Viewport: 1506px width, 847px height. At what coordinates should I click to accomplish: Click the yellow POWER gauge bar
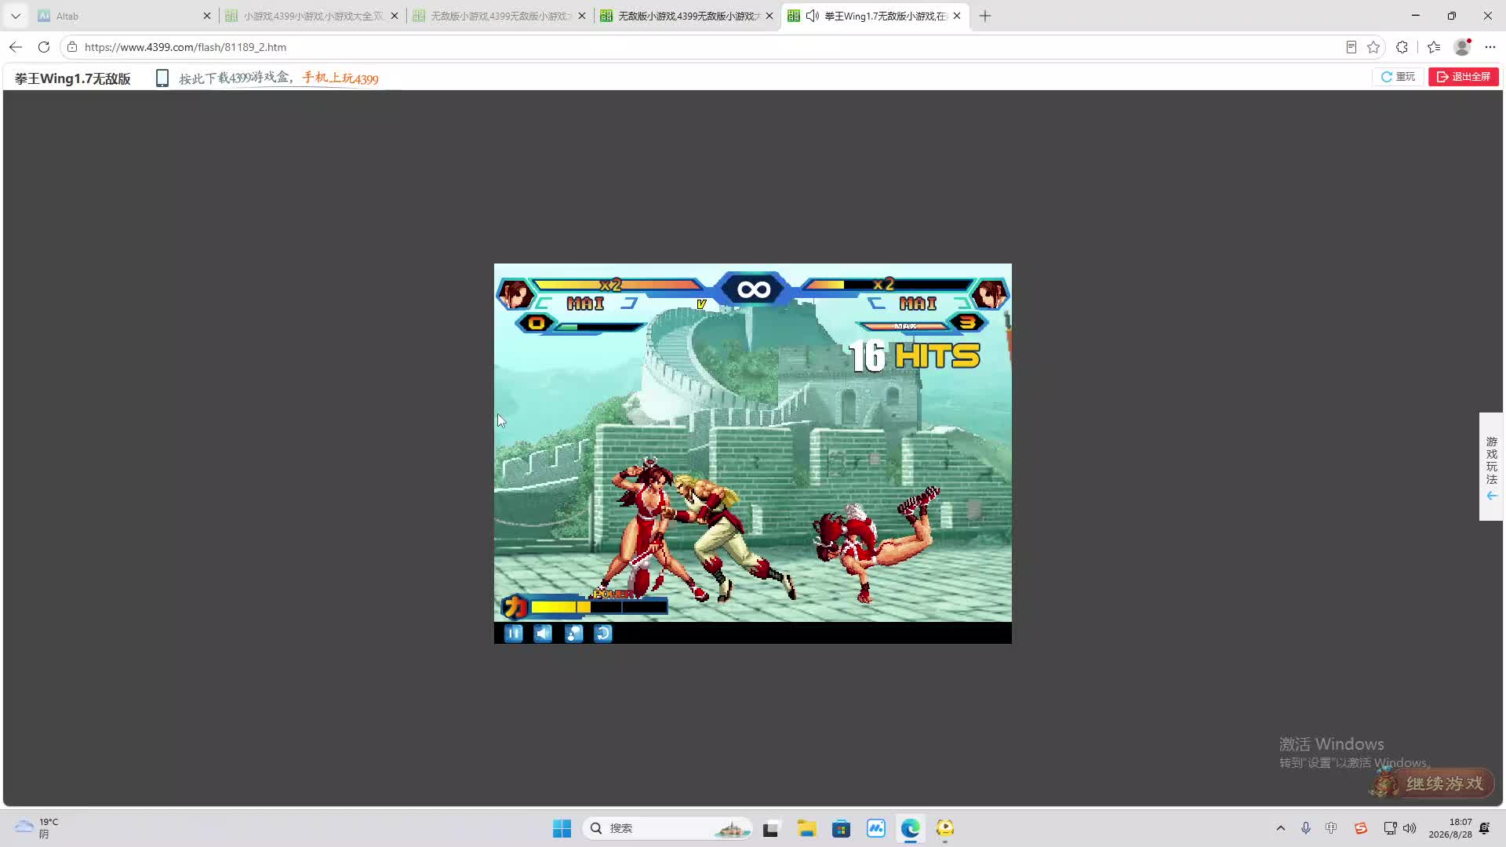[x=599, y=606]
